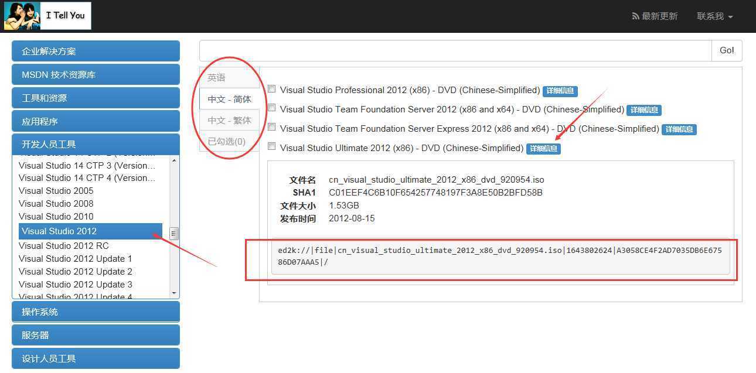This screenshot has width=756, height=373.
Task: Focus the search input field
Action: [455, 50]
